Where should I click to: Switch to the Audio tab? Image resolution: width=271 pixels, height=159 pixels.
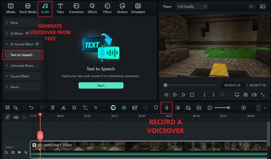pos(45,8)
